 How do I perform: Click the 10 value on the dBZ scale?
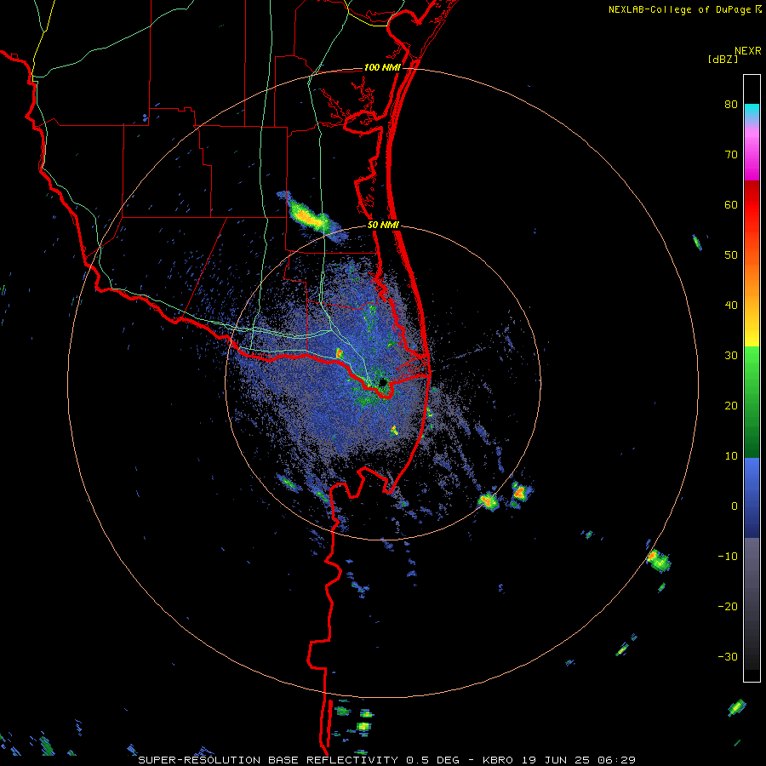[731, 456]
